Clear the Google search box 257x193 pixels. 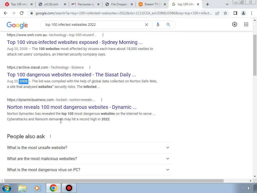[x=147, y=25]
